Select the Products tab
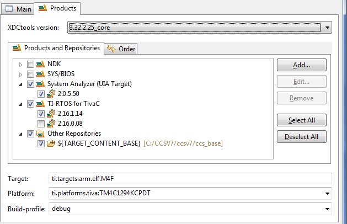The width and height of the screenshot is (347, 224). [x=57, y=8]
